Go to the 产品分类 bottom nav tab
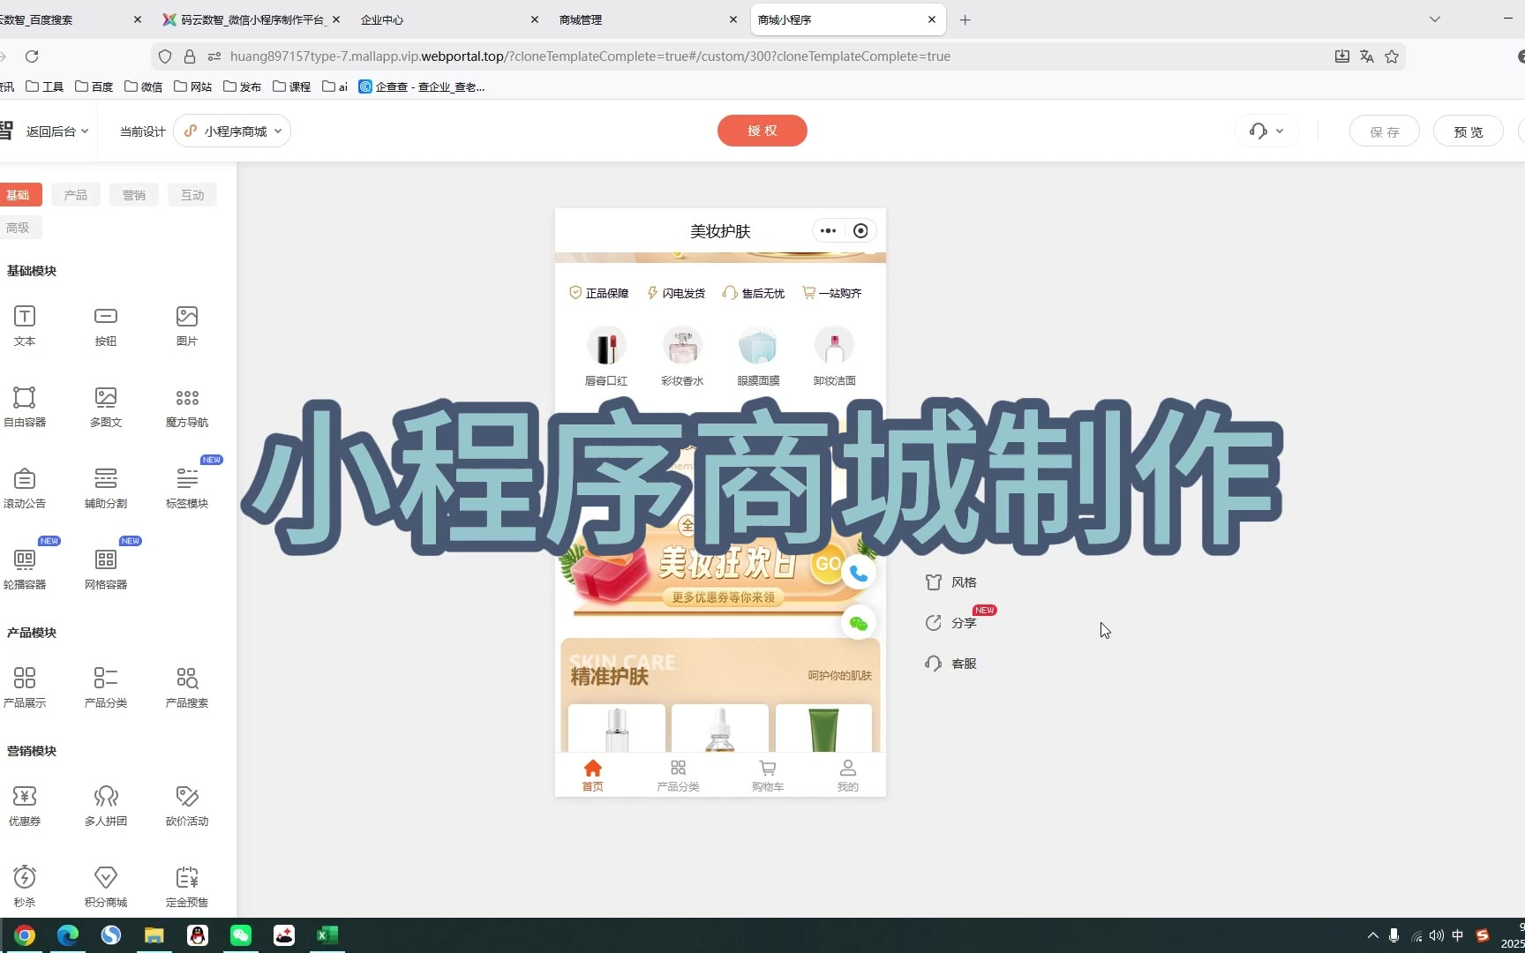Image resolution: width=1525 pixels, height=953 pixels. tap(678, 776)
